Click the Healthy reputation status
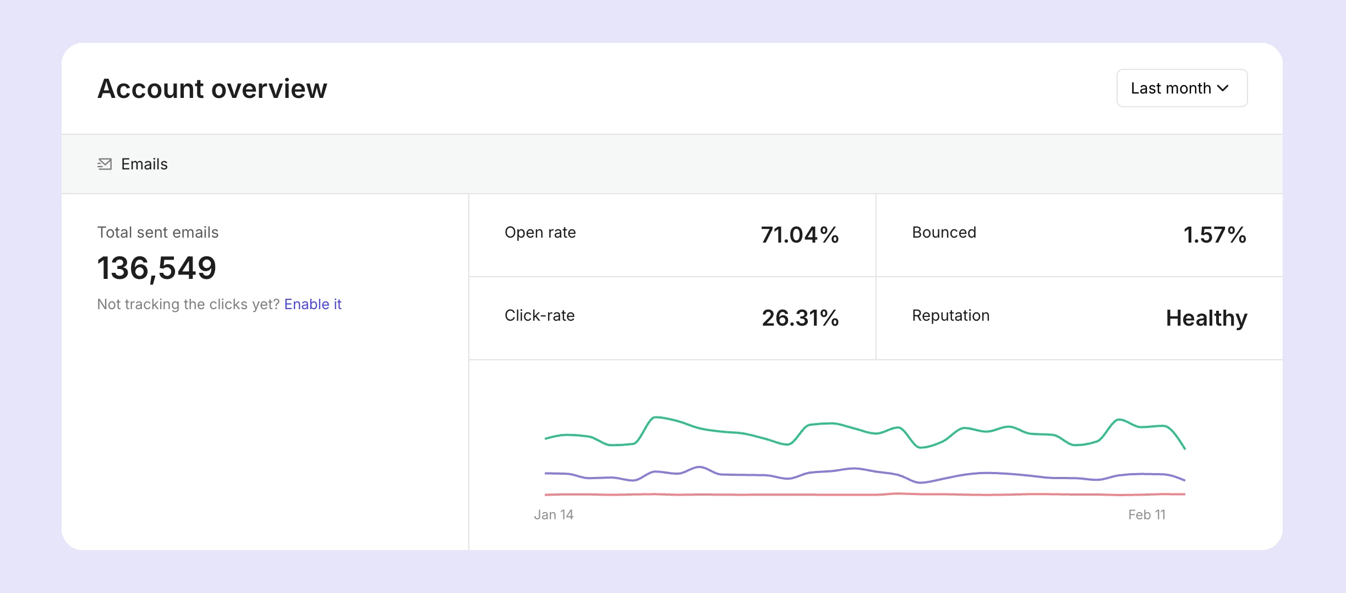1346x593 pixels. [1207, 318]
